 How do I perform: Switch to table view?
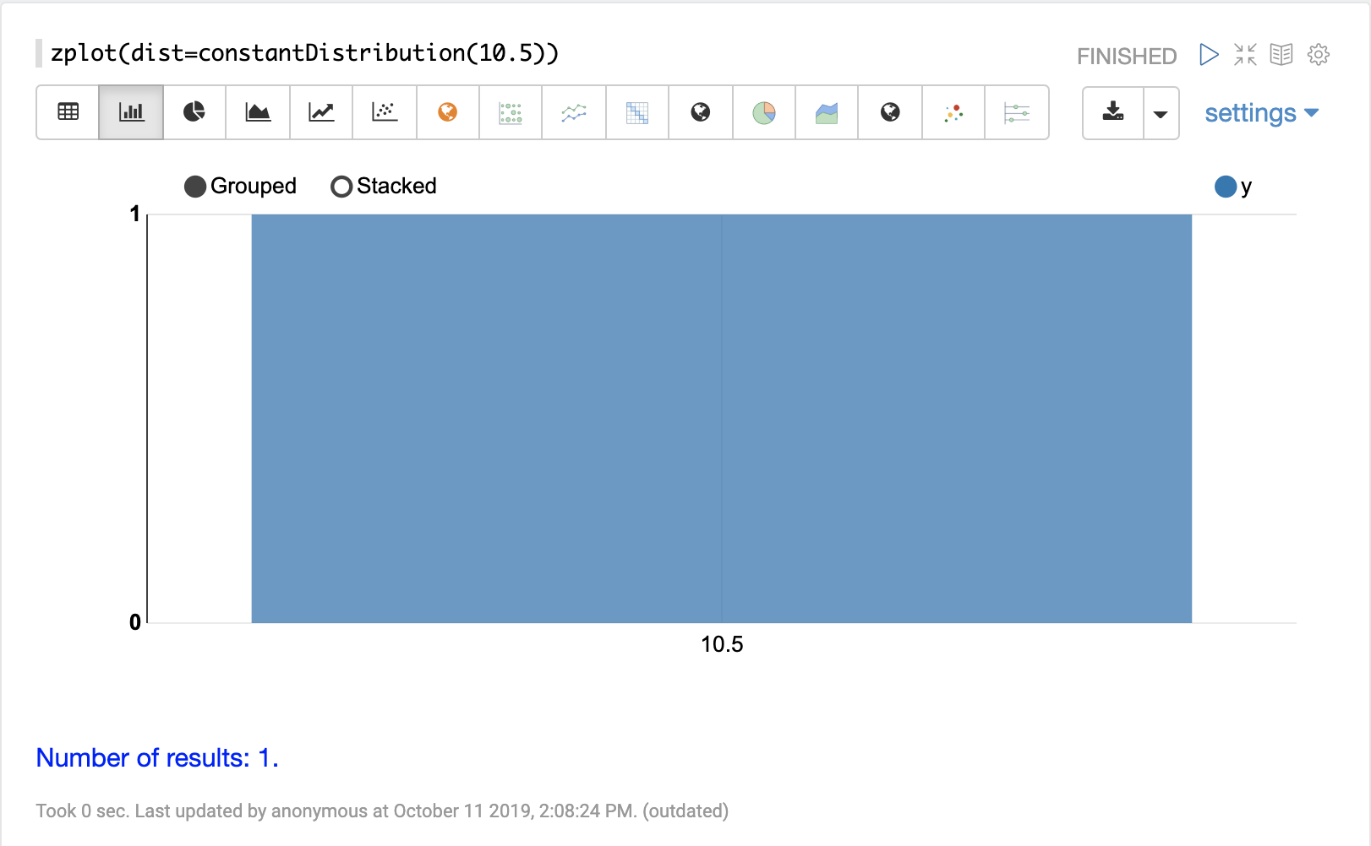click(x=68, y=112)
